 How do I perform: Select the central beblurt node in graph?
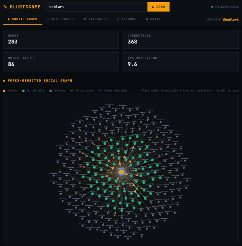click(121, 172)
